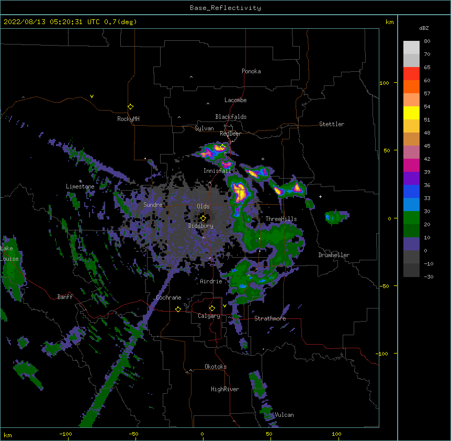This screenshot has height=441, width=451.
Task: Click the ThreeHills label
Action: click(x=281, y=219)
